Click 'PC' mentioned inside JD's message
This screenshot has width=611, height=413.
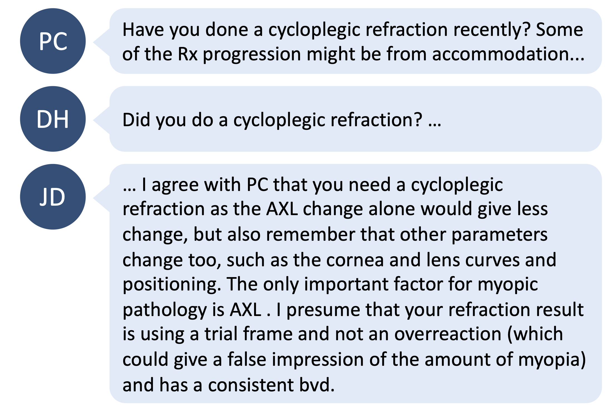click(257, 184)
